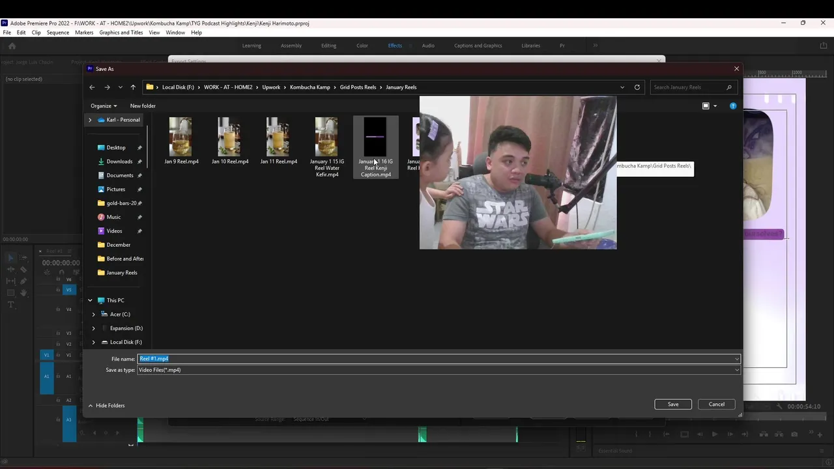Navigate to Kombucha Kamp breadcrumb
Viewport: 834px width, 469px height.
(310, 87)
